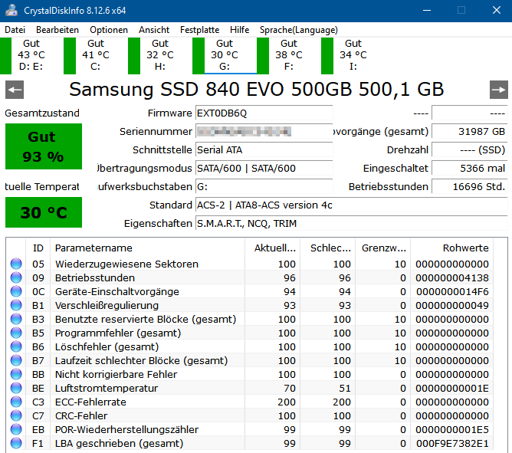Click parameter name Verschleißregulierung

pyautogui.click(x=107, y=305)
